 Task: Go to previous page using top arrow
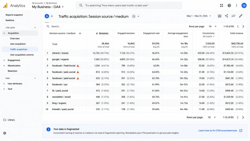pos(238,26)
